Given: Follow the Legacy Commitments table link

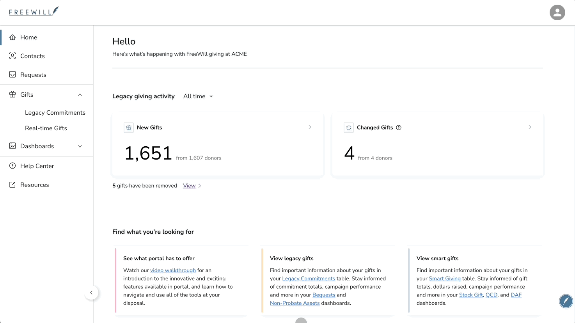Looking at the screenshot, I should pyautogui.click(x=309, y=279).
